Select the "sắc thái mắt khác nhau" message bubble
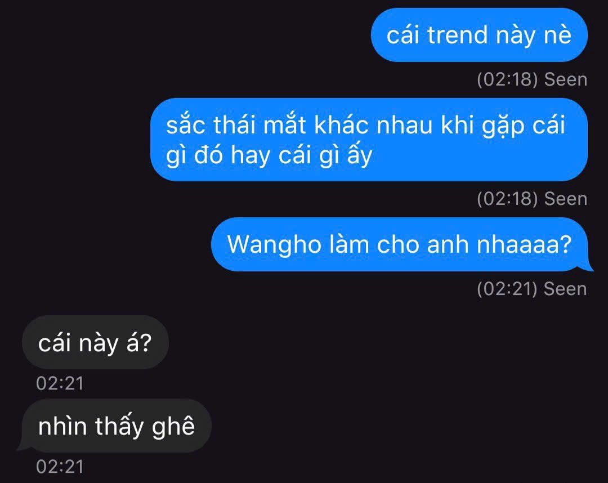 pos(369,140)
